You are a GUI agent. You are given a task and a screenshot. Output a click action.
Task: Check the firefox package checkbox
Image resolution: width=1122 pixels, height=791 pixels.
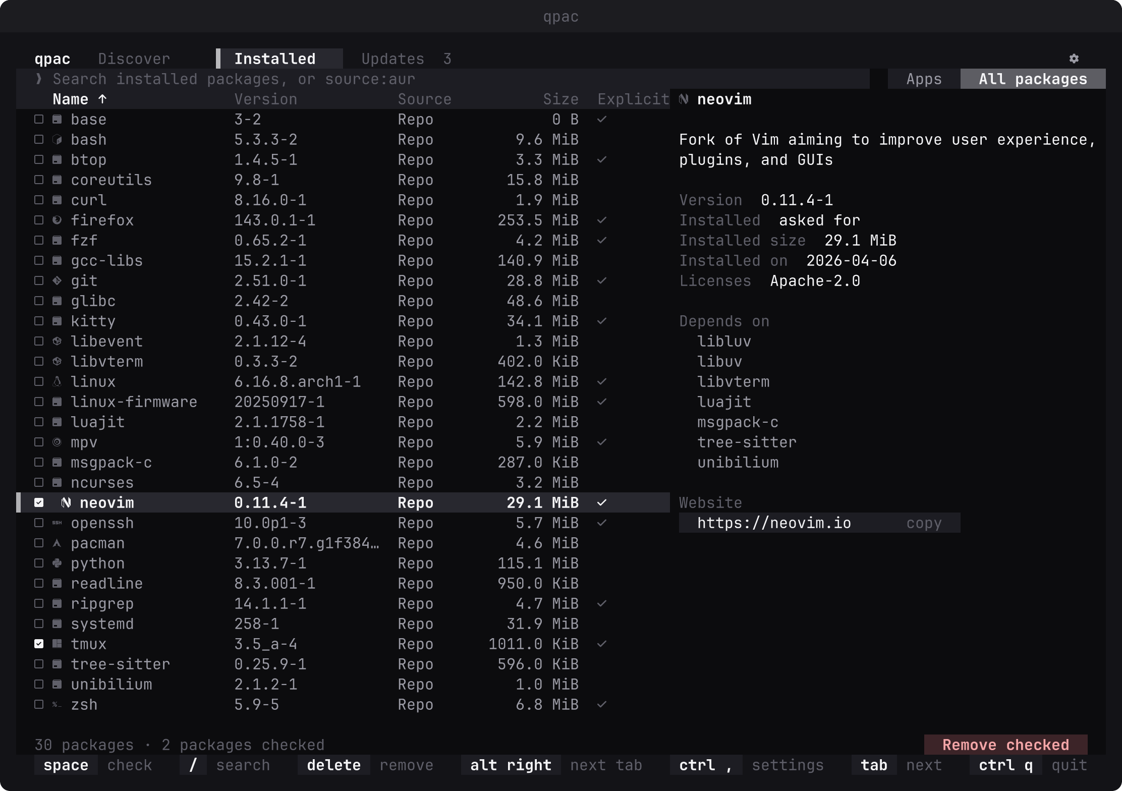point(39,220)
